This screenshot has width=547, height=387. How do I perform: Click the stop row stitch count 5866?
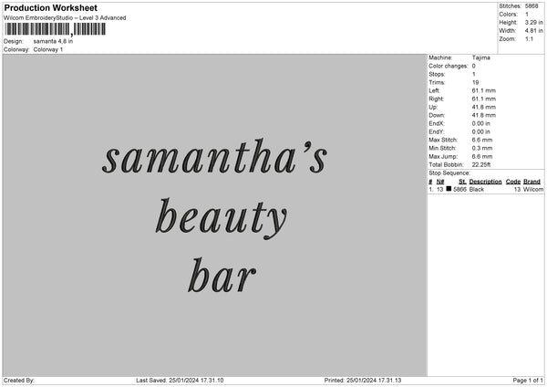point(459,189)
